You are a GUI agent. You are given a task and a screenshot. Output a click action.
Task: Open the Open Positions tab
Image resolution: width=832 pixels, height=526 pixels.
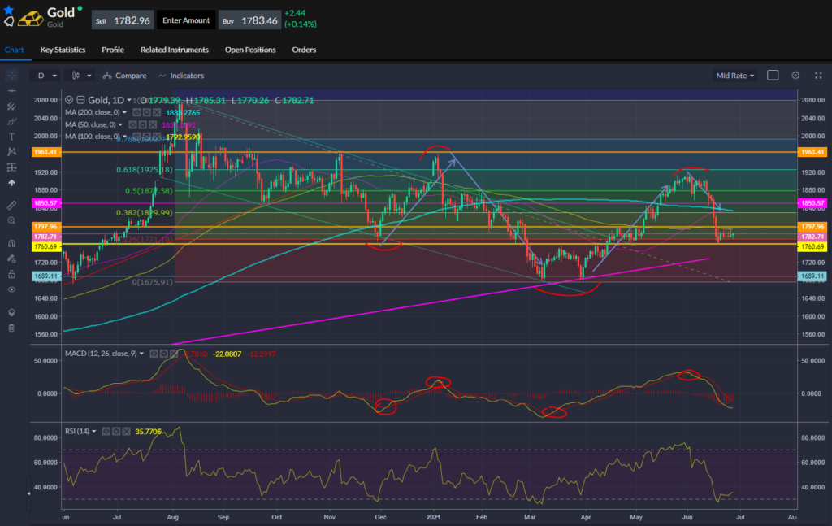[250, 50]
